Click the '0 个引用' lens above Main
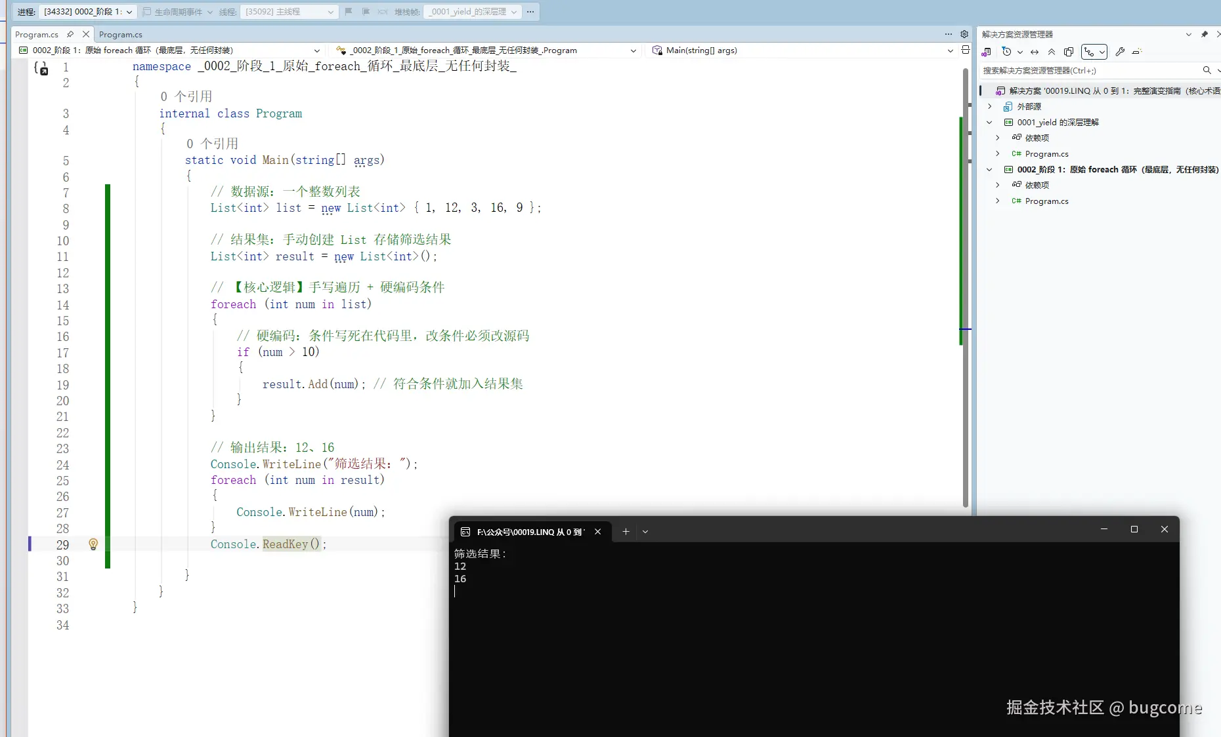Screen dimensions: 1221x737 pyautogui.click(x=212, y=144)
